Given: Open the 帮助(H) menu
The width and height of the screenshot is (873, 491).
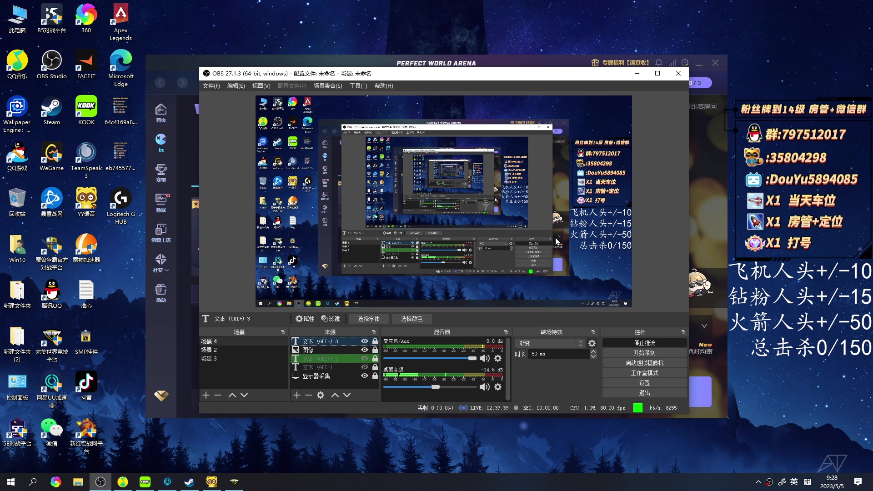Looking at the screenshot, I should point(384,86).
